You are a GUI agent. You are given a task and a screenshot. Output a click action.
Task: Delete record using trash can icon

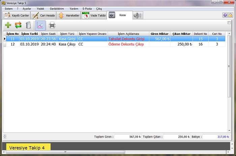coord(28,25)
